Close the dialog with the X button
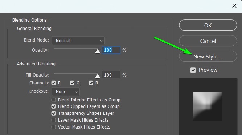Viewport: 242px width, 135px height. click(234, 6)
